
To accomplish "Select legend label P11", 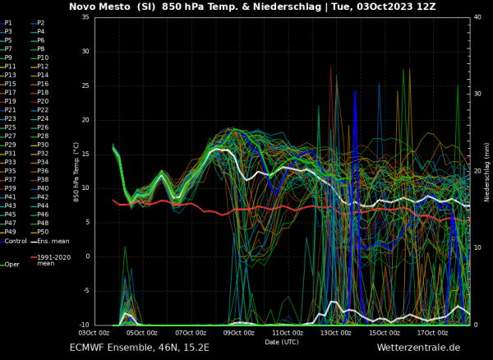I will point(10,67).
